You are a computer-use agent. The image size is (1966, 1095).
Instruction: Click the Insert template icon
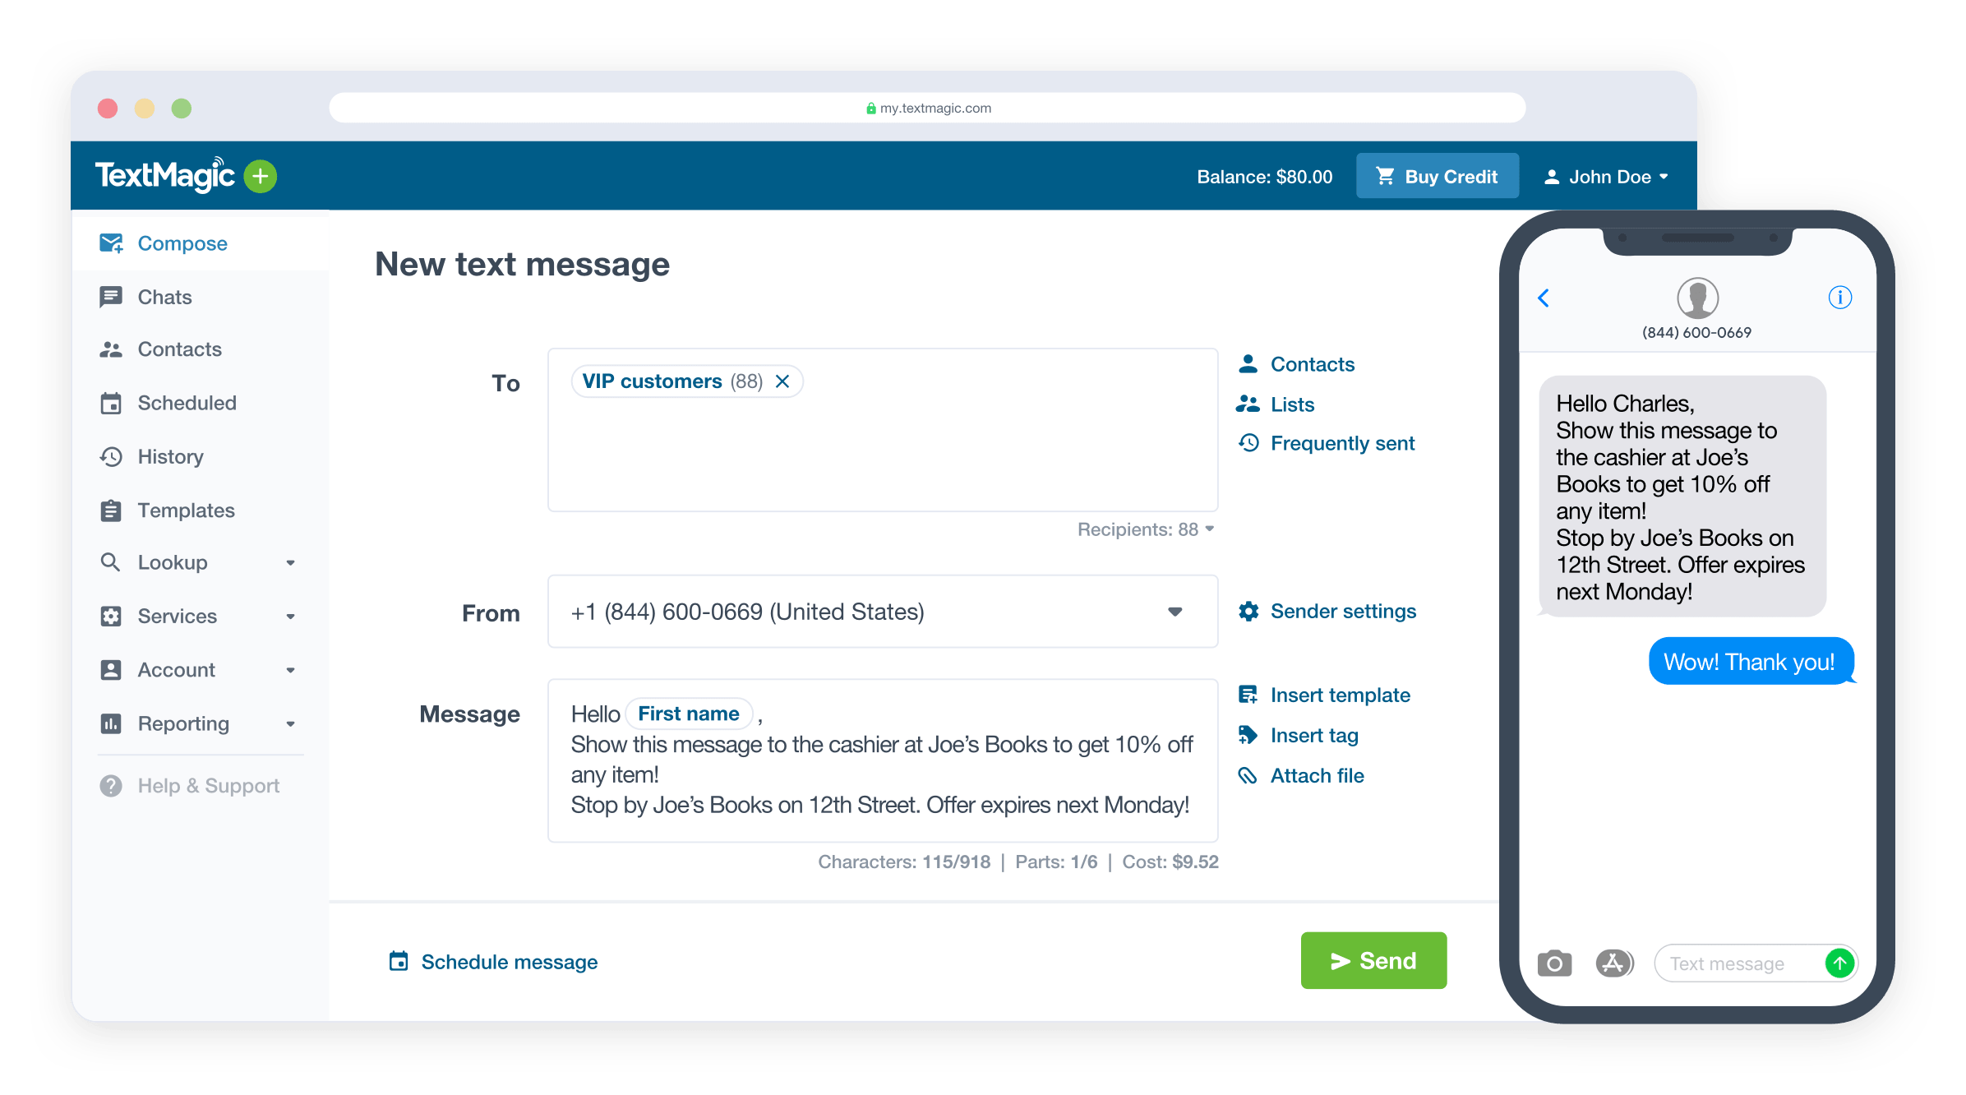click(x=1248, y=695)
